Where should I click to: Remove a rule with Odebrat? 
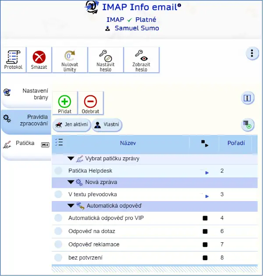coord(90,103)
